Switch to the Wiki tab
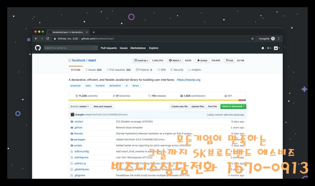Image resolution: width=315 pixels, height=186 pixels. (162, 70)
